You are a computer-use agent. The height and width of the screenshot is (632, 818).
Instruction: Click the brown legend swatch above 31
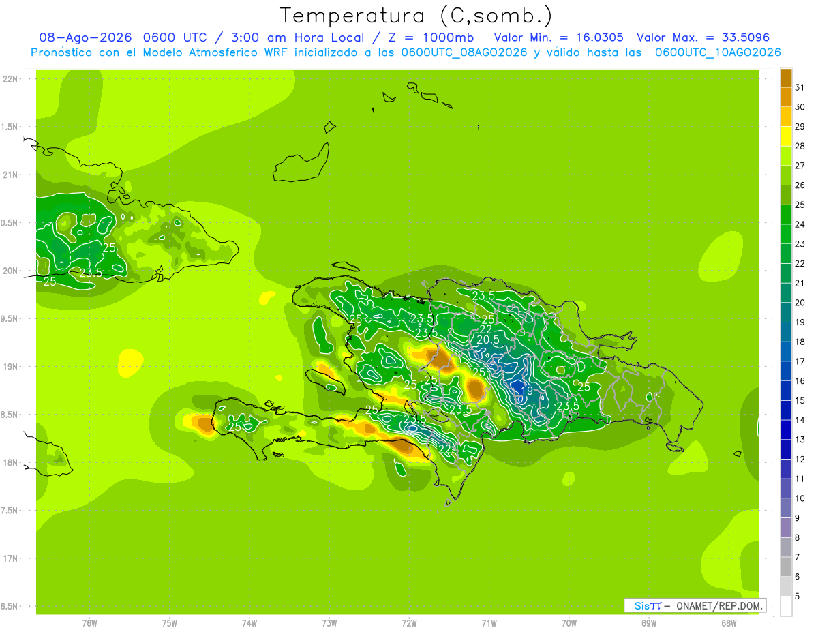[786, 78]
